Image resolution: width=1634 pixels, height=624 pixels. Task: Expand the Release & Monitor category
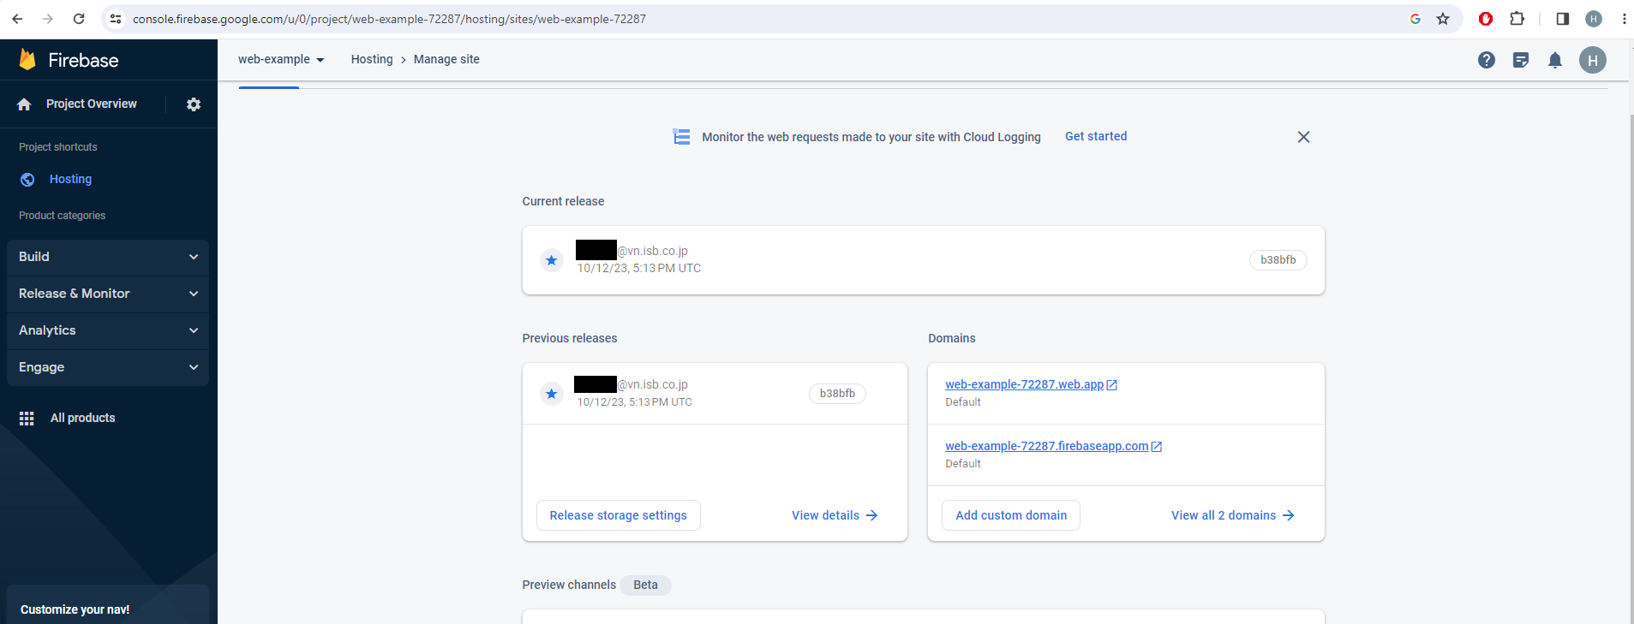[107, 294]
